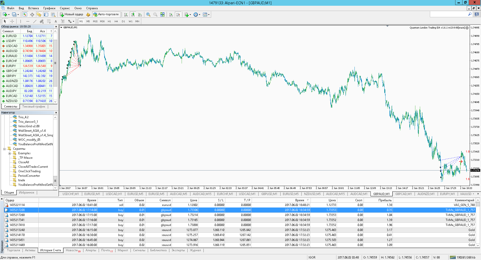
Task: Expand the Arrows tool dropdown arrow
Action: pos(73,21)
